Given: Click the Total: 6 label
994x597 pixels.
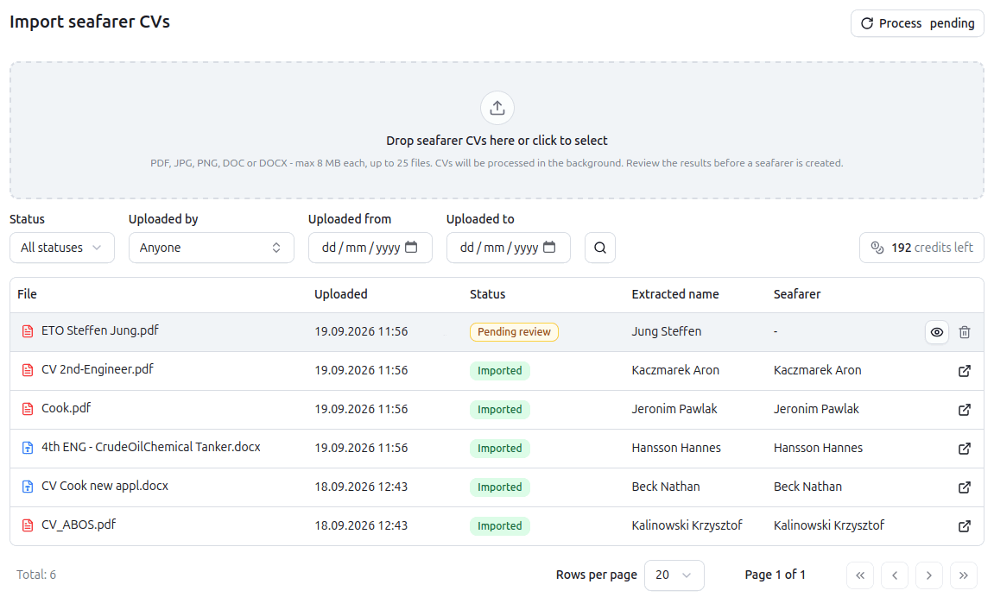Looking at the screenshot, I should pyautogui.click(x=36, y=575).
